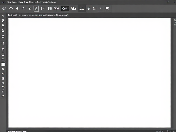Click the two overlapping tags icon
The height and width of the screenshot is (132, 176).
74,9
